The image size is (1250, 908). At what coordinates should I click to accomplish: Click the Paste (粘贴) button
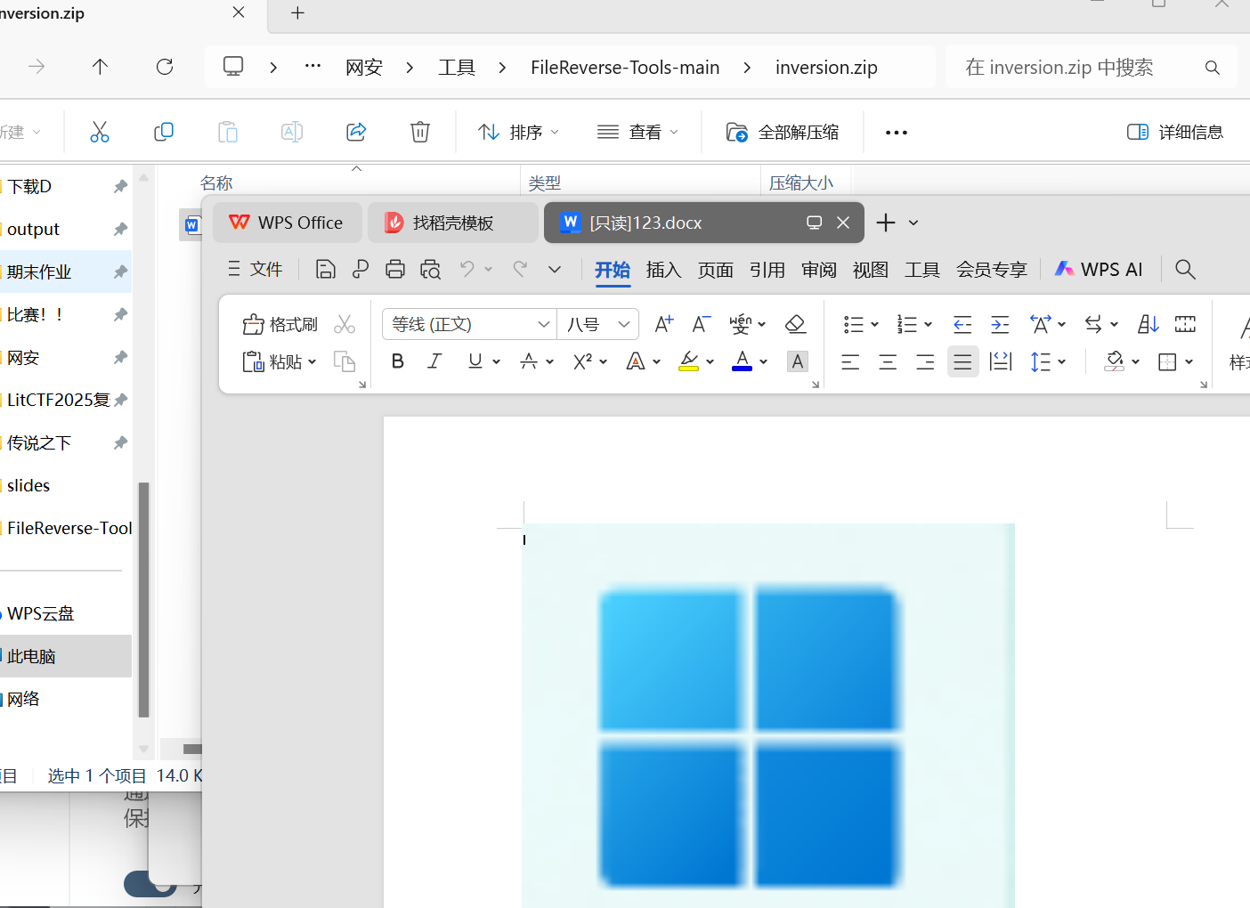click(x=280, y=361)
